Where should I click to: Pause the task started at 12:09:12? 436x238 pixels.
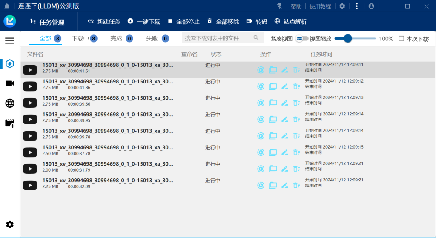click(261, 86)
